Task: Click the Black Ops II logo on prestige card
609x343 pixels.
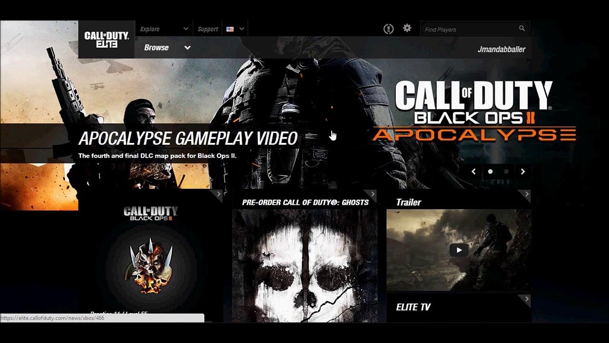Action: coord(150,213)
